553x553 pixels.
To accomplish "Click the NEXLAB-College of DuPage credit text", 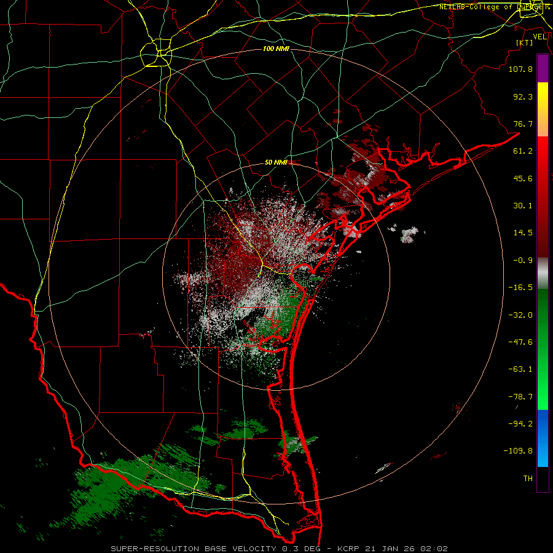I will click(494, 7).
